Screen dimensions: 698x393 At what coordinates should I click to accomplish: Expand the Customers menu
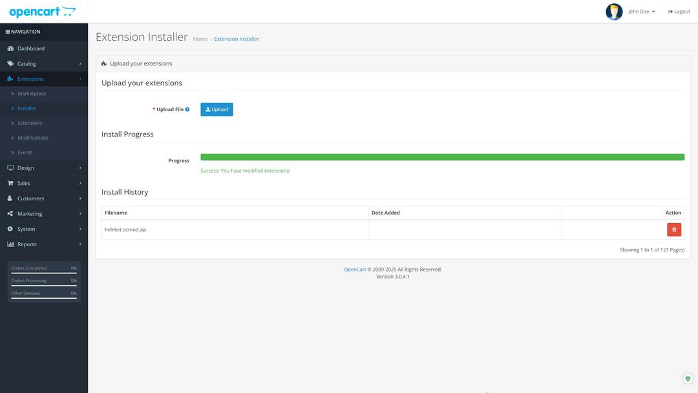pyautogui.click(x=43, y=198)
